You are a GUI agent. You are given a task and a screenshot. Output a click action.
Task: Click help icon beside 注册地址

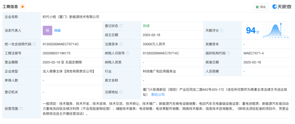coord(121,92)
